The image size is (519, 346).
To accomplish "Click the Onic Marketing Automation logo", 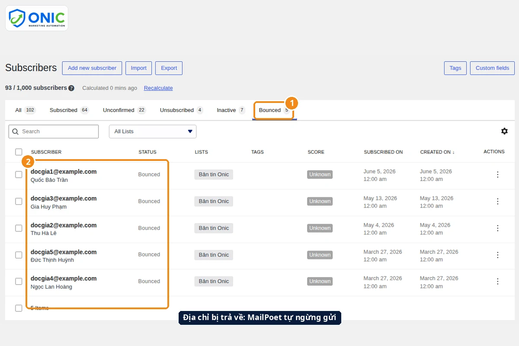I will coord(37,18).
